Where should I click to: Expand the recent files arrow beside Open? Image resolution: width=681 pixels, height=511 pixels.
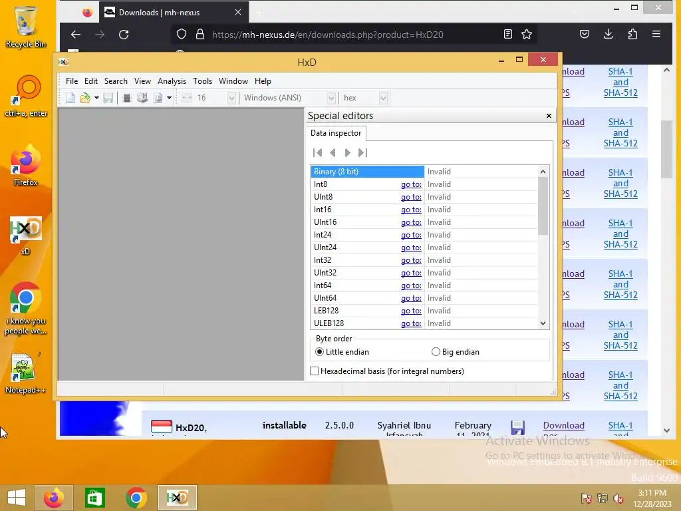coord(96,98)
